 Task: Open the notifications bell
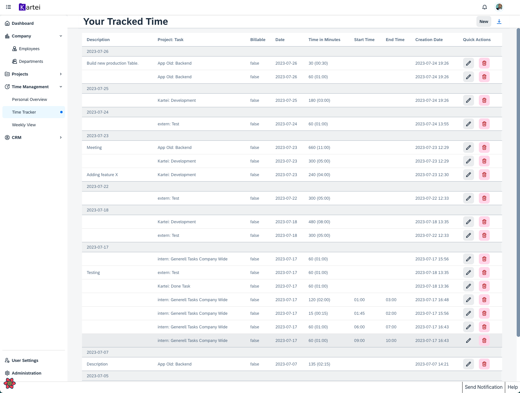coord(485,7)
